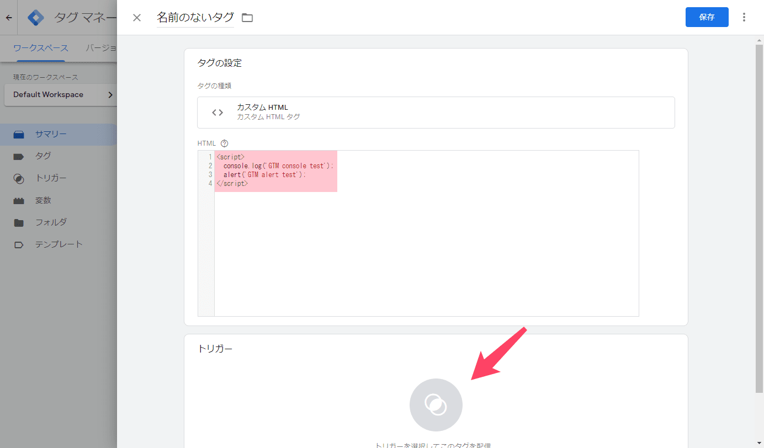Click the closing </script> line
The image size is (764, 448).
tap(232, 184)
